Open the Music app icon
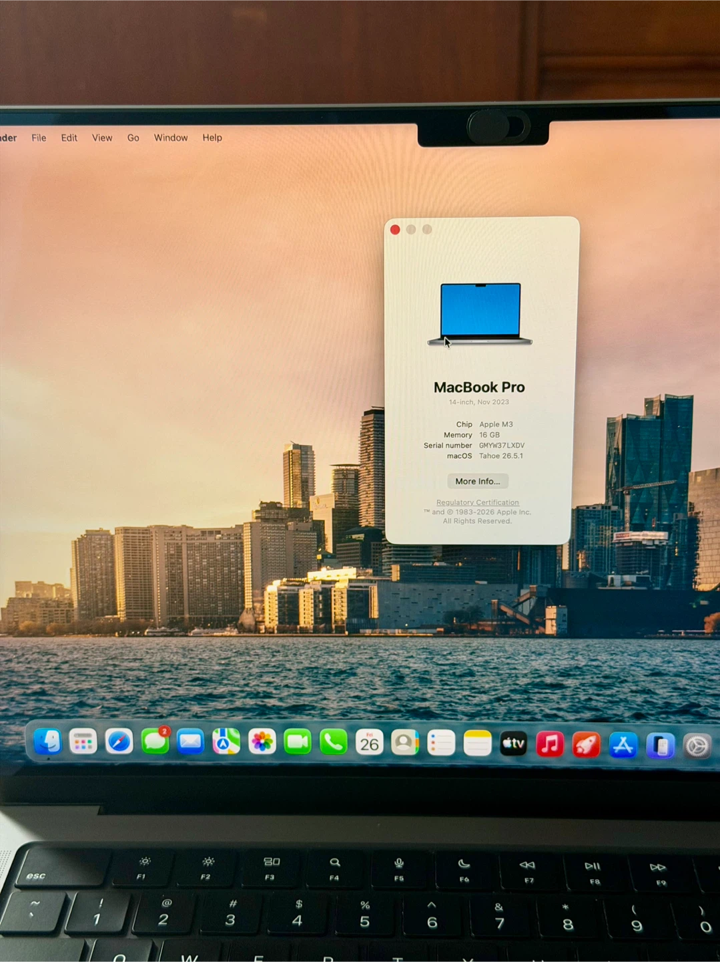 (549, 745)
